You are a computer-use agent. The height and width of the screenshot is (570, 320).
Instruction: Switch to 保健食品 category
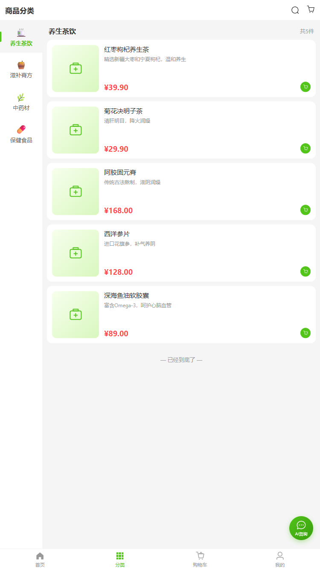point(21,134)
